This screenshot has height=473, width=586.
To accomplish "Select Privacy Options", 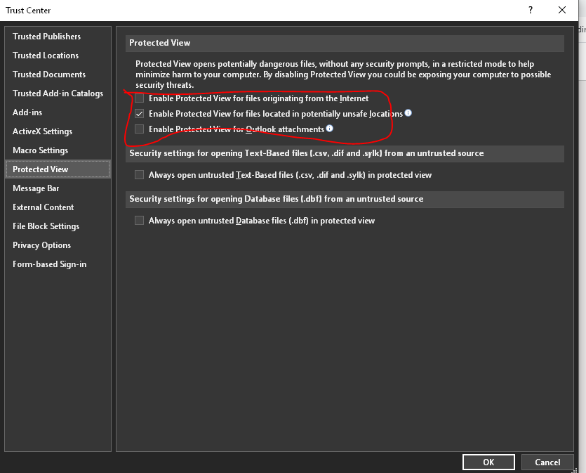I will click(58, 245).
